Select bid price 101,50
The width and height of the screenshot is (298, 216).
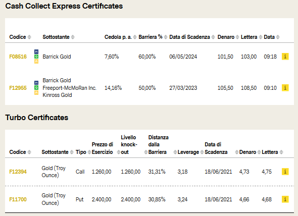pos(225,57)
